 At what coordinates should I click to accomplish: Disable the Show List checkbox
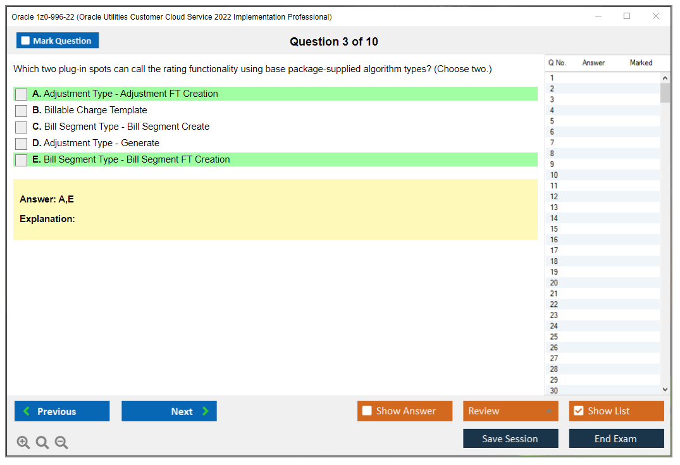[x=578, y=411]
